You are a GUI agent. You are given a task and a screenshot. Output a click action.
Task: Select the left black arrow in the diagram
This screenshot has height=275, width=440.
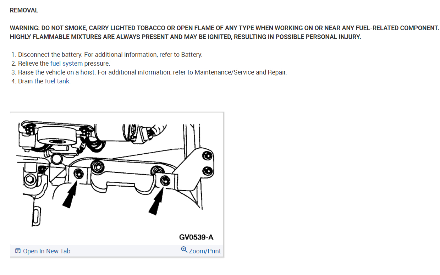(x=70, y=197)
